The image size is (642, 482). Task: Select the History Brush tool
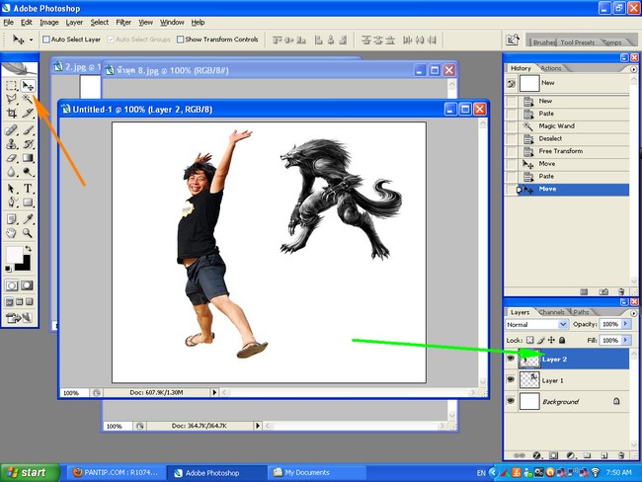click(x=28, y=144)
